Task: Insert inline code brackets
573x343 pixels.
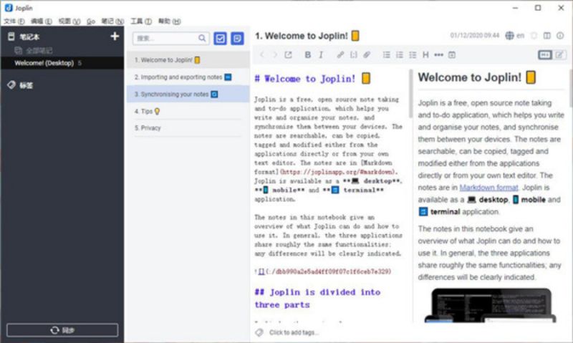Action: (x=353, y=55)
